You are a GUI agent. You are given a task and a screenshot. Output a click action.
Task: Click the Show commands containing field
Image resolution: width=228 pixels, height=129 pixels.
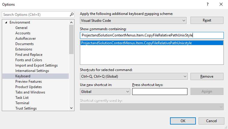[152, 35]
